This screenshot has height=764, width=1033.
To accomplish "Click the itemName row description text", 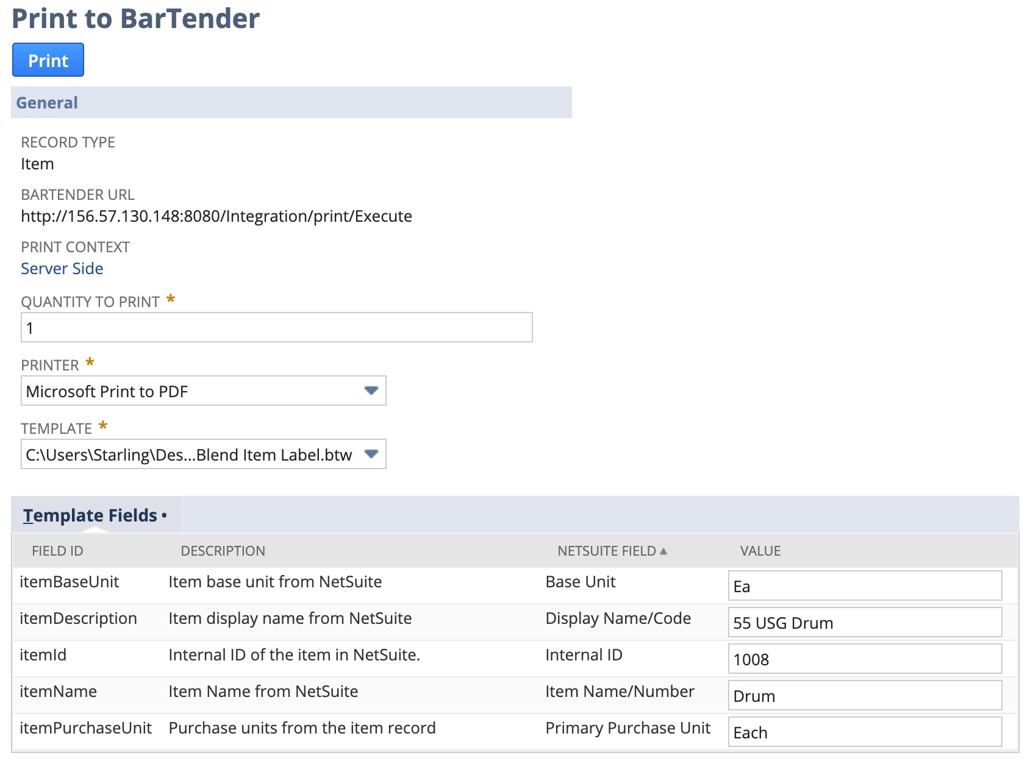I will (263, 691).
